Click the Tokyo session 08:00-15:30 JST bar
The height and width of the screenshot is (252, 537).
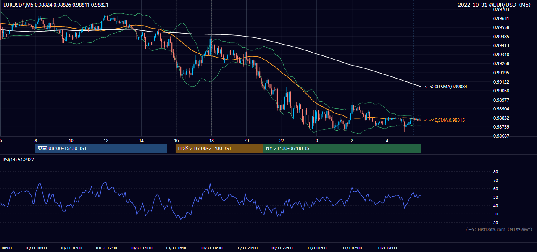101,148
